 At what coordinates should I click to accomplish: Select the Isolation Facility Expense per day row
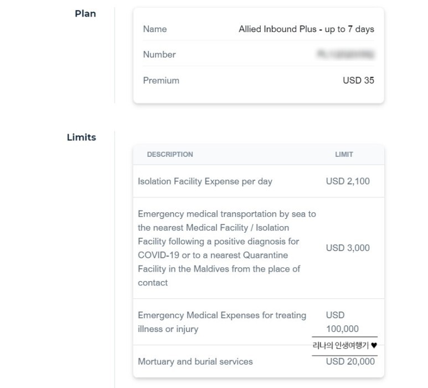pyautogui.click(x=259, y=181)
